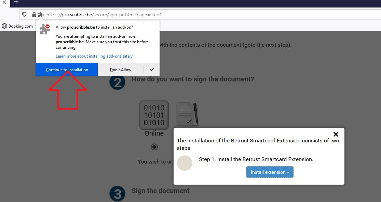Select the Online binary signing icon
Viewport: 381px width, 202px height.
click(154, 115)
